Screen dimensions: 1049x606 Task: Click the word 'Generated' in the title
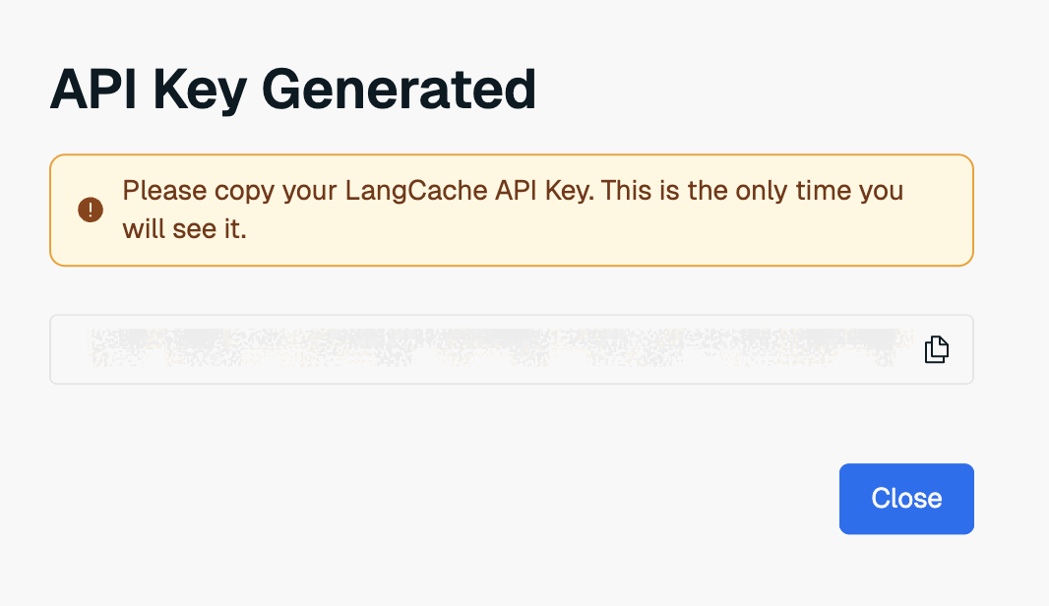coord(399,90)
